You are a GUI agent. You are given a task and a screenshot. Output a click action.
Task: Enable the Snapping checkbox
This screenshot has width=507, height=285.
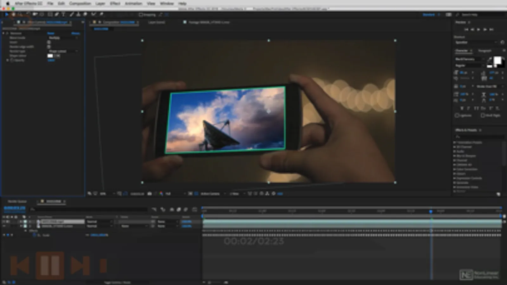pyautogui.click(x=141, y=15)
